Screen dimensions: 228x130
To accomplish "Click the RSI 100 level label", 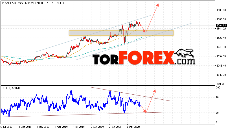I will click(218, 87).
